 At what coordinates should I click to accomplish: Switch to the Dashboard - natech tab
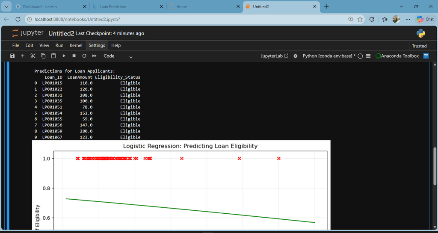pyautogui.click(x=51, y=7)
